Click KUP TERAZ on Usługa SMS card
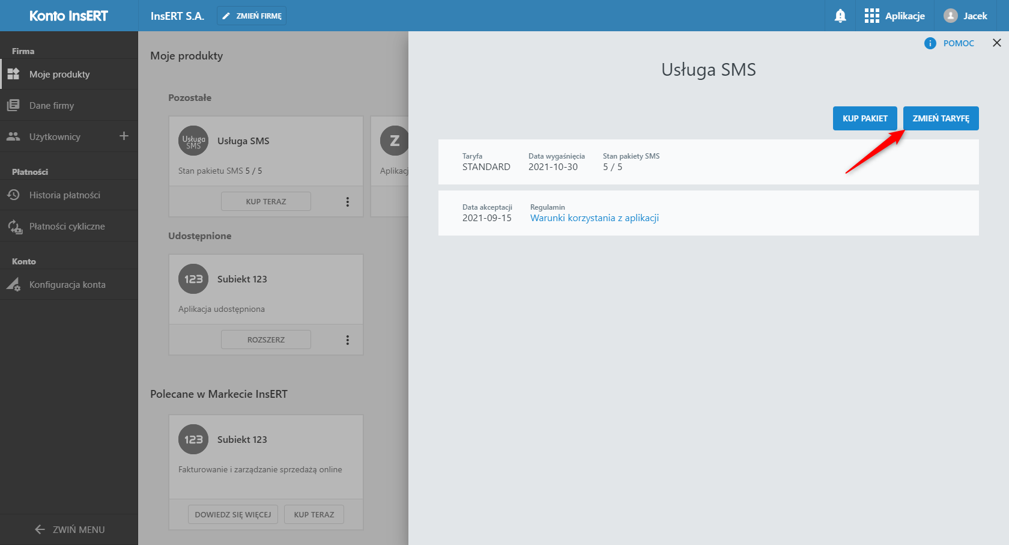The height and width of the screenshot is (545, 1009). (x=266, y=201)
